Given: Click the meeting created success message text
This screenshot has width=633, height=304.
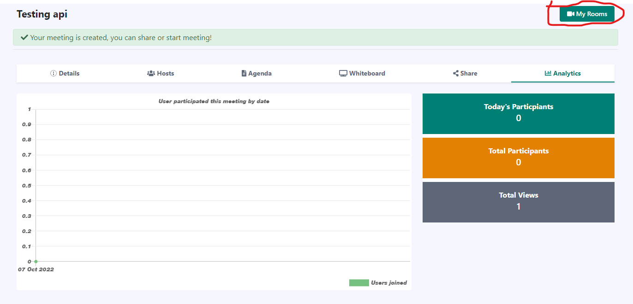Looking at the screenshot, I should click(121, 38).
